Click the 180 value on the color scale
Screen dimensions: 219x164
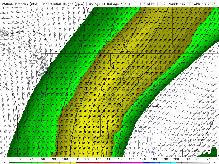(154, 159)
